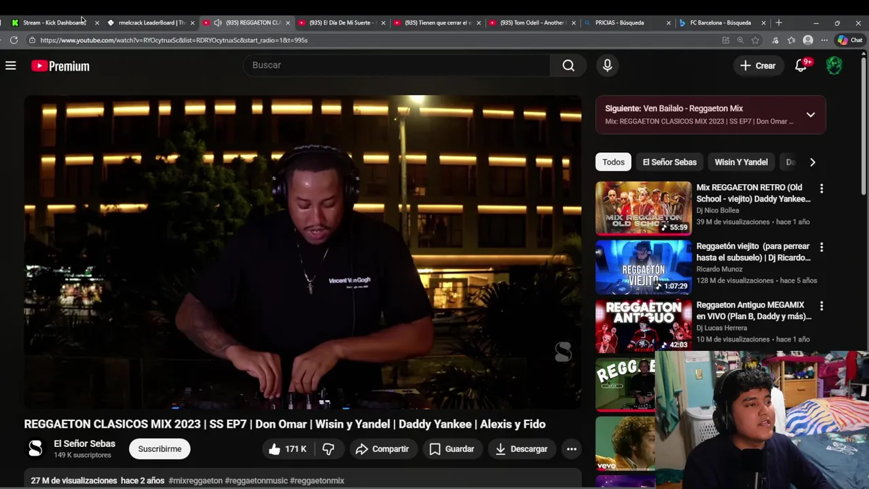Open the browser apps icon in address bar

726,40
